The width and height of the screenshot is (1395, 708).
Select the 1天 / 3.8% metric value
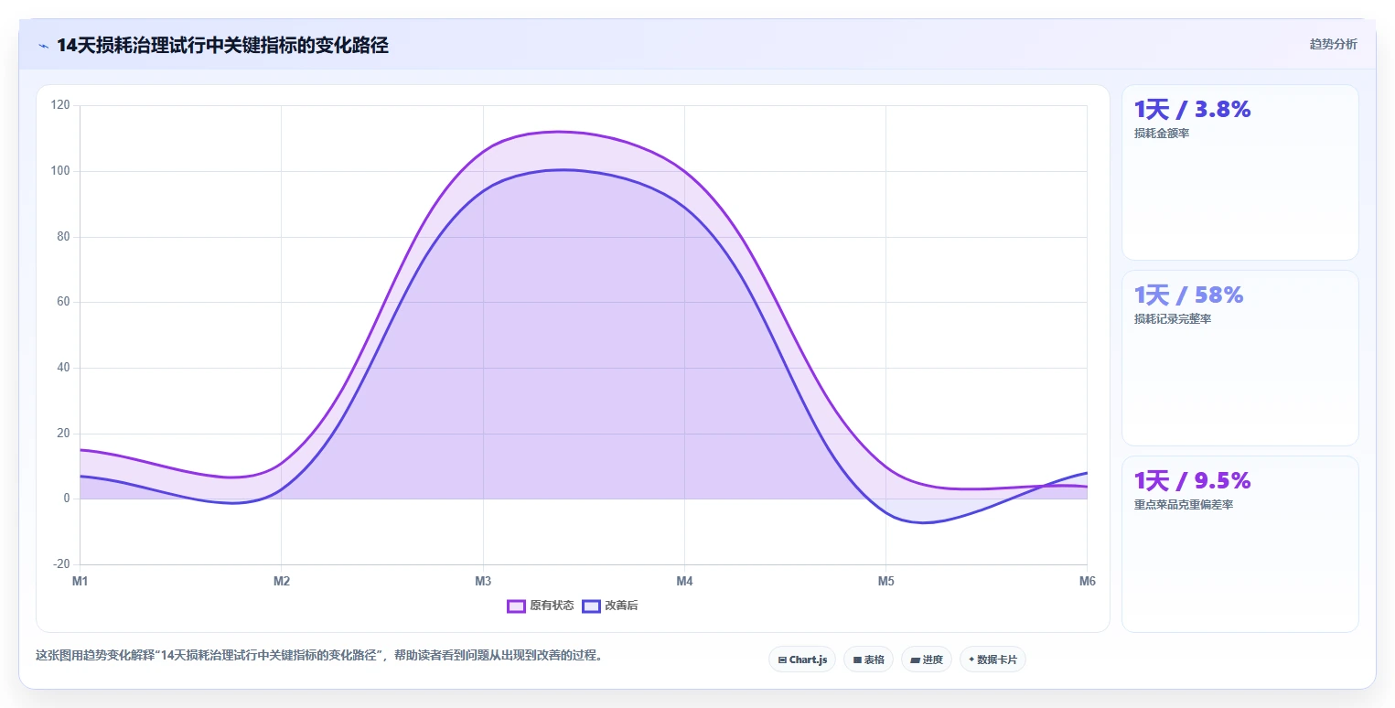tap(1192, 110)
